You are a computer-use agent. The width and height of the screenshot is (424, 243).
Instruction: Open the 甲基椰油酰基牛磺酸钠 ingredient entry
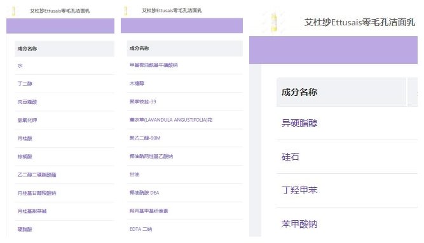tap(154, 65)
